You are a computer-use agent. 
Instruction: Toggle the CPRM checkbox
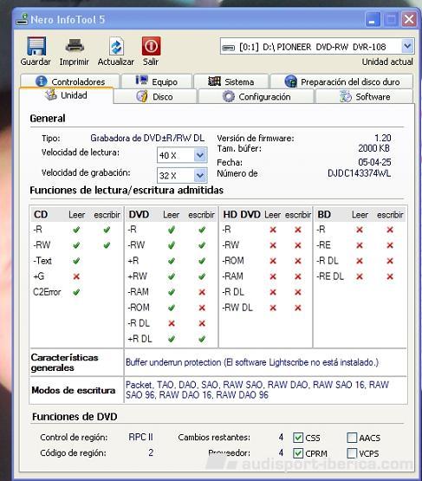point(298,453)
